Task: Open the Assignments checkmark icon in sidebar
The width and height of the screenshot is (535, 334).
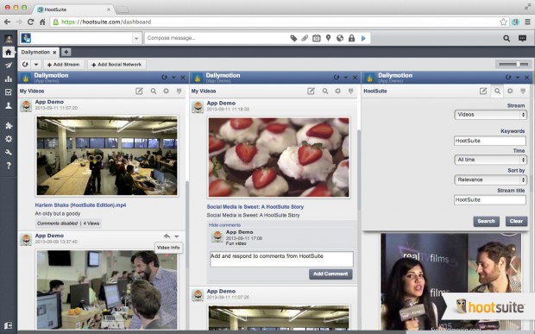Action: 8,92
